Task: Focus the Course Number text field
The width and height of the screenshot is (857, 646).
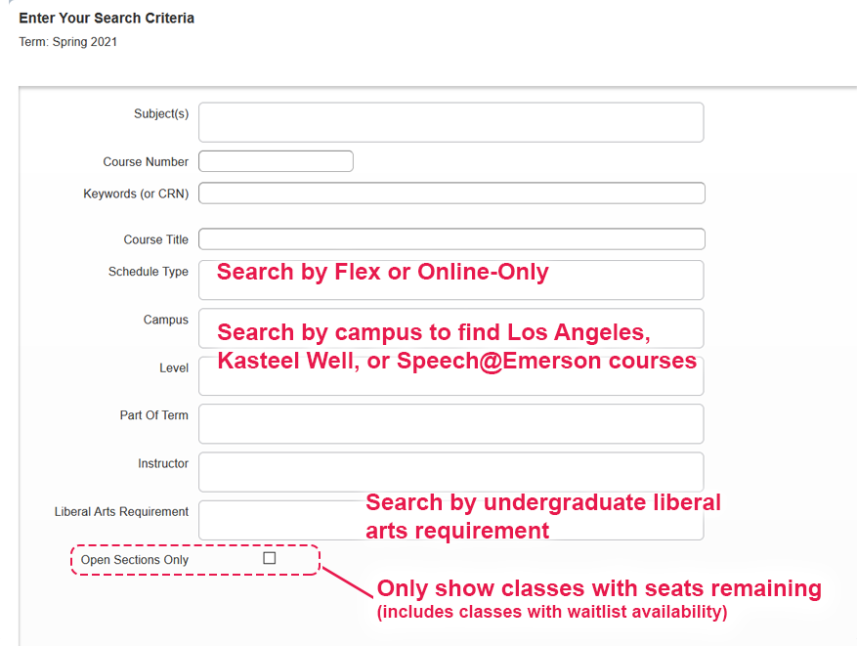Action: [276, 161]
